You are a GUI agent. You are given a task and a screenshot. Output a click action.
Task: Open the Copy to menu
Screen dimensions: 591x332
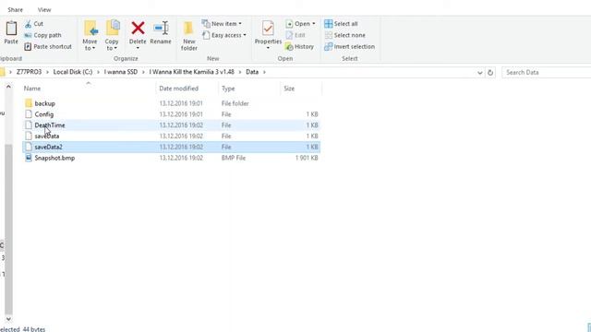pos(112,35)
